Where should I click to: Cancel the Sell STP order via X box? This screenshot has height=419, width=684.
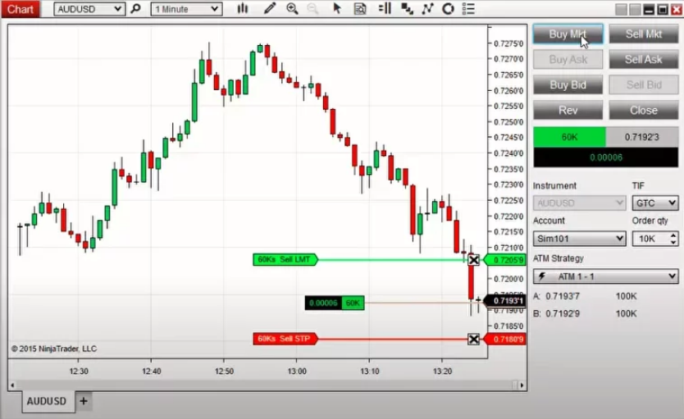tap(473, 339)
